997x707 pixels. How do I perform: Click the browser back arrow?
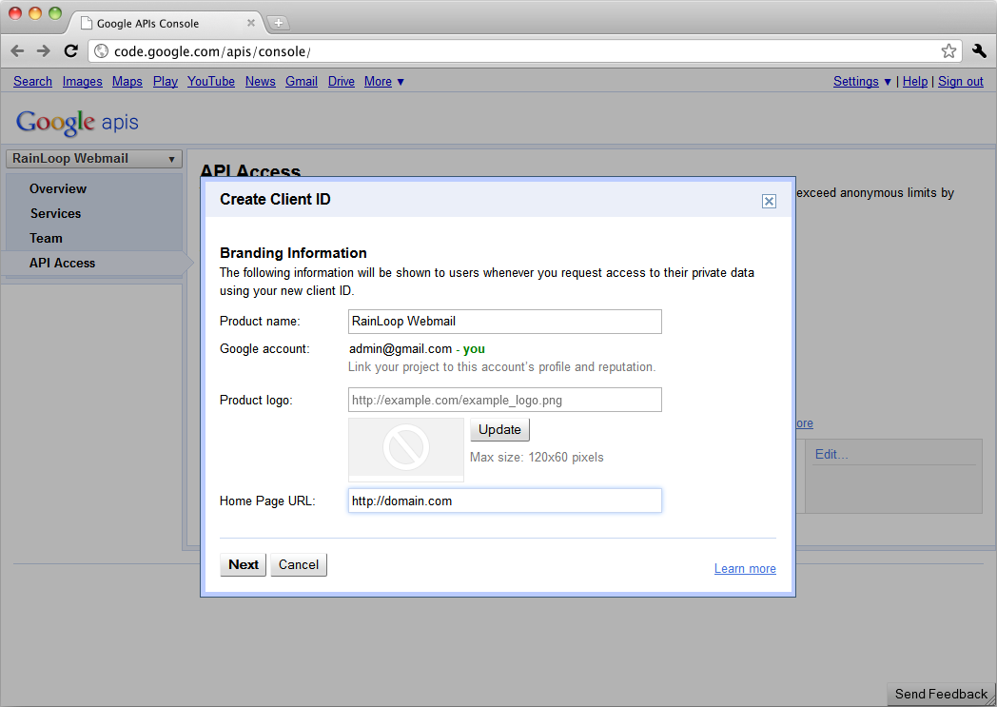pos(18,51)
